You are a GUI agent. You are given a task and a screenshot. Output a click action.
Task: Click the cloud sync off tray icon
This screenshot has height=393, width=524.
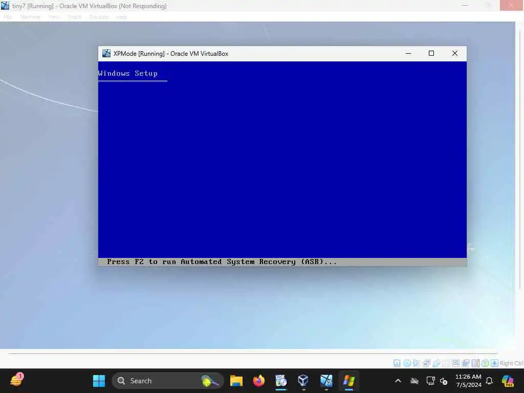(414, 381)
